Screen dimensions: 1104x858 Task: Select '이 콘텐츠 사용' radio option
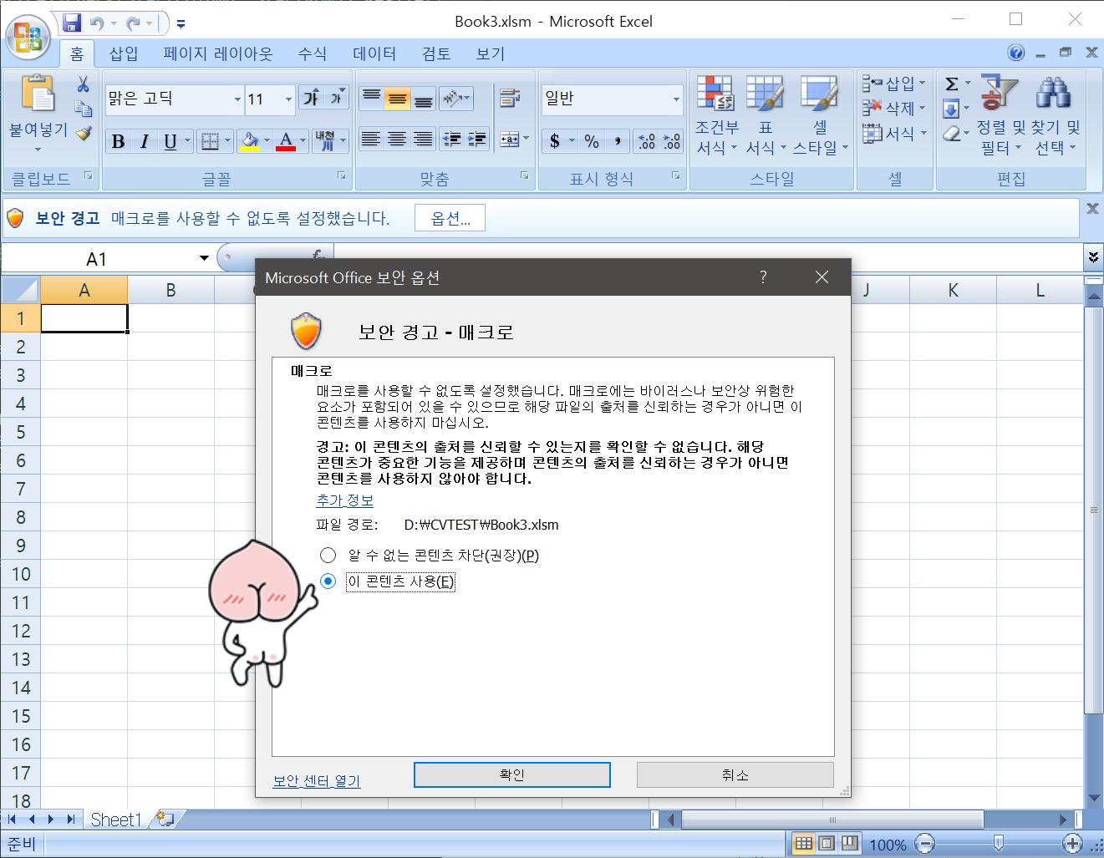click(x=328, y=581)
